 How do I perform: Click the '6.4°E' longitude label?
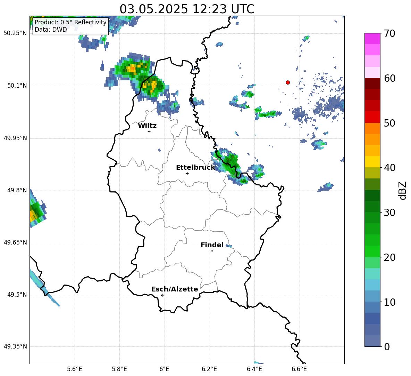click(x=254, y=369)
